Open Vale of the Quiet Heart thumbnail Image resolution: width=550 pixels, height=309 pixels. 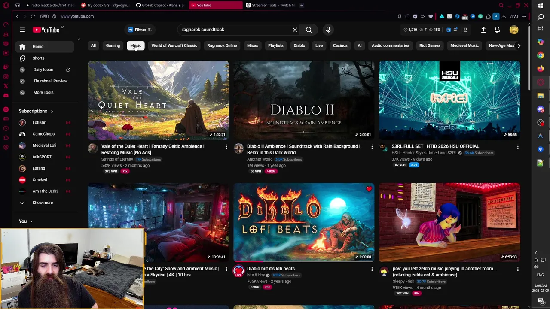coord(158,100)
